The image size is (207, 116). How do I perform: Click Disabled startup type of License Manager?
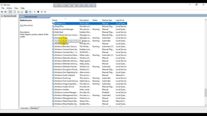tap(105, 92)
